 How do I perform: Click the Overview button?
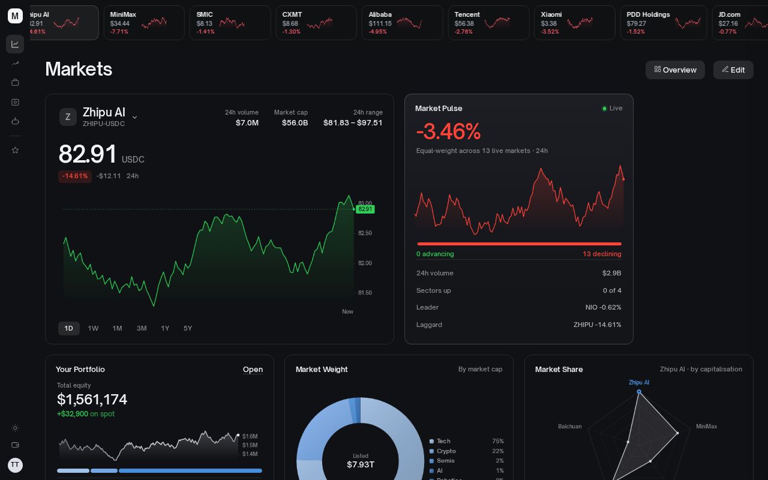(x=675, y=70)
